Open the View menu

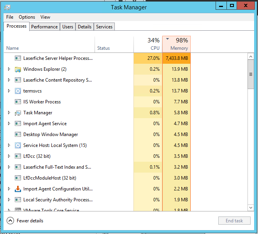45,17
